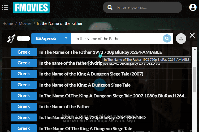Click the Enter keywords search box

pyautogui.click(x=142, y=7)
